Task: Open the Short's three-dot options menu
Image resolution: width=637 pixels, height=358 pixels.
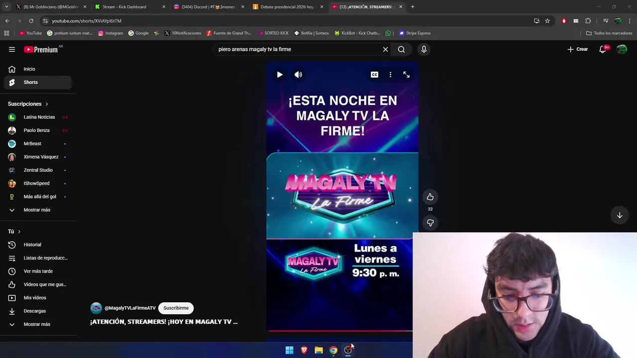Action: 390,75
